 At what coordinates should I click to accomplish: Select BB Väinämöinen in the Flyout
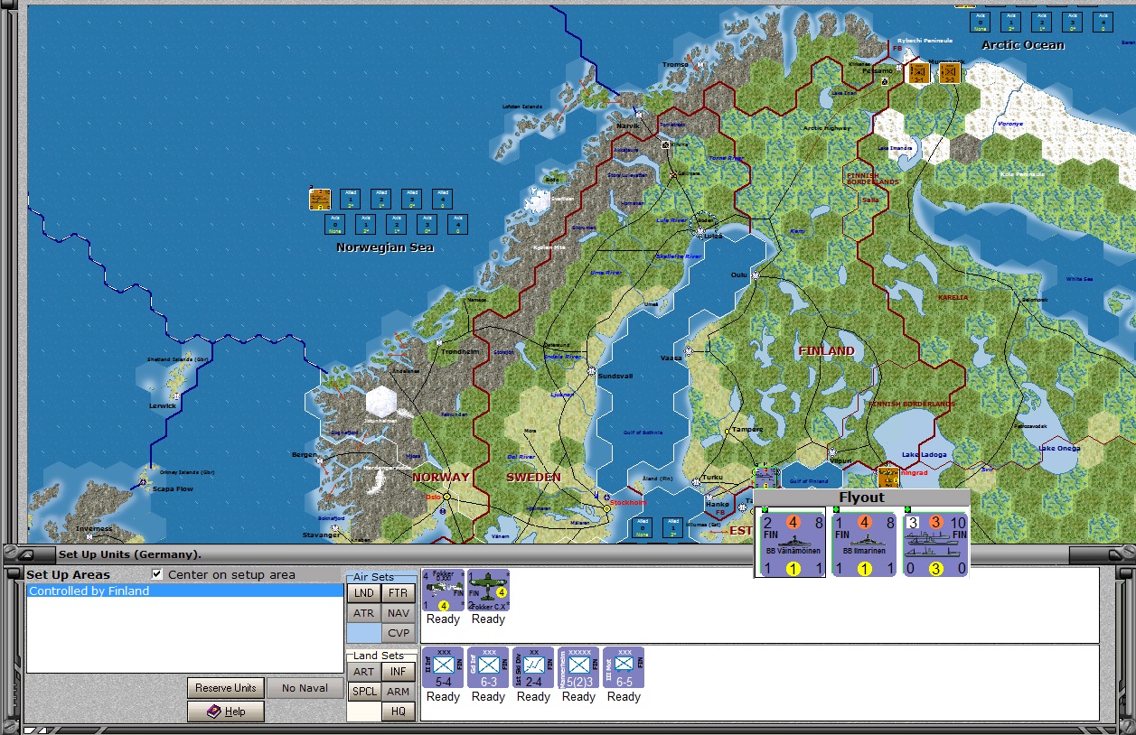(792, 544)
